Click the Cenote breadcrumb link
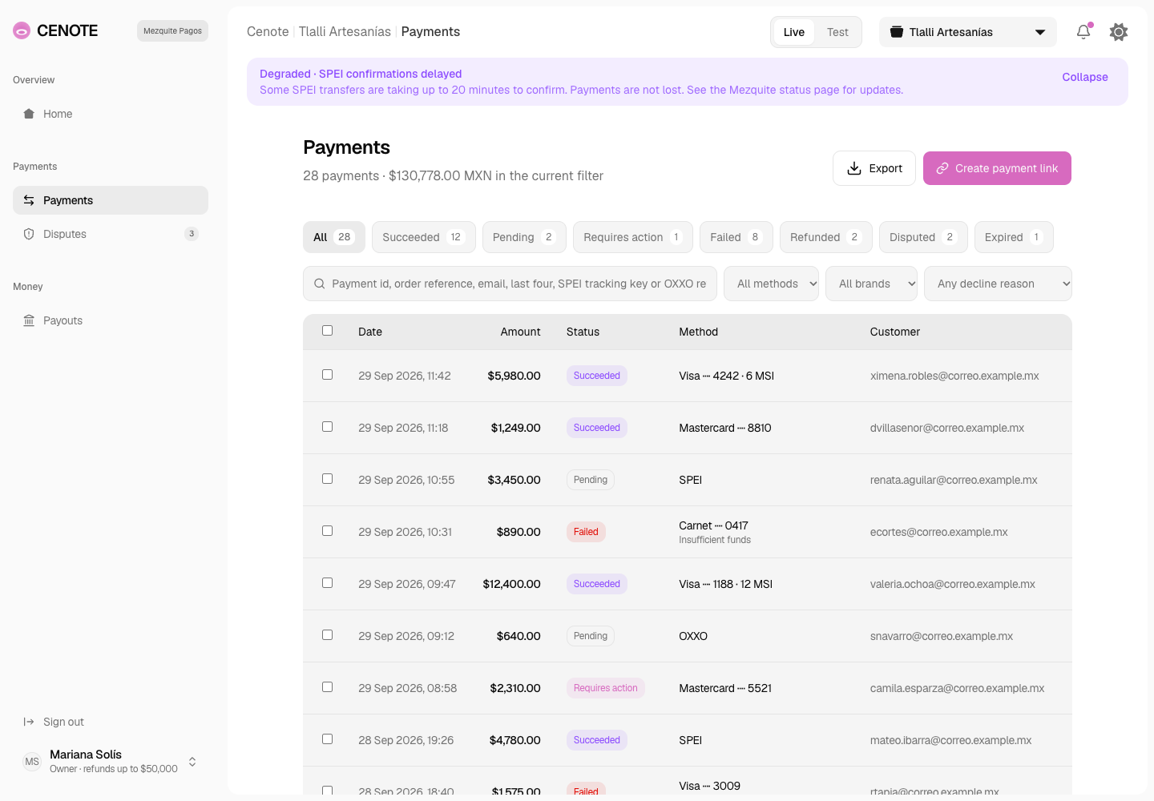 click(x=268, y=31)
